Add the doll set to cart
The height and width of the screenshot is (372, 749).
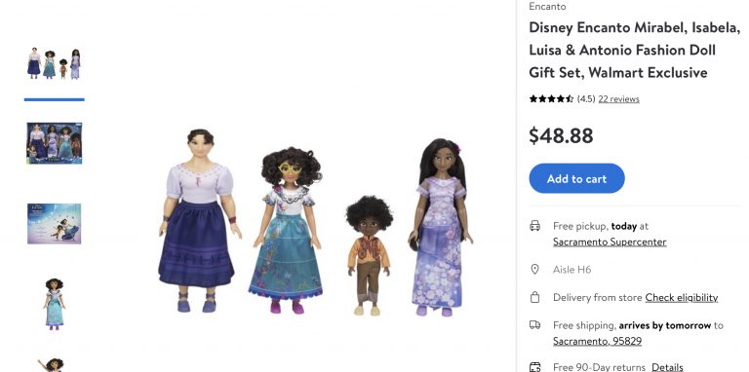576,178
